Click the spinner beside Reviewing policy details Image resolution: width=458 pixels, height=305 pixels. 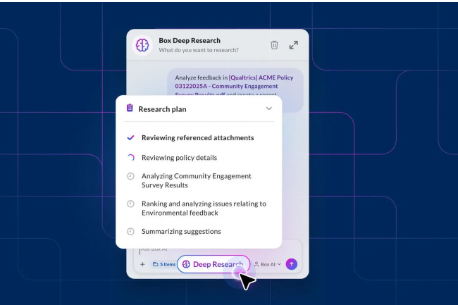(x=130, y=158)
